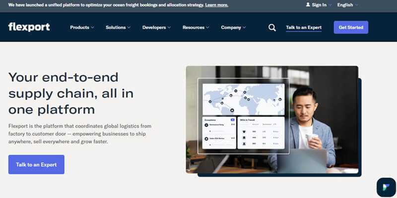Click the Sign In link
Viewport: 397px width, 198px height.
click(x=319, y=5)
